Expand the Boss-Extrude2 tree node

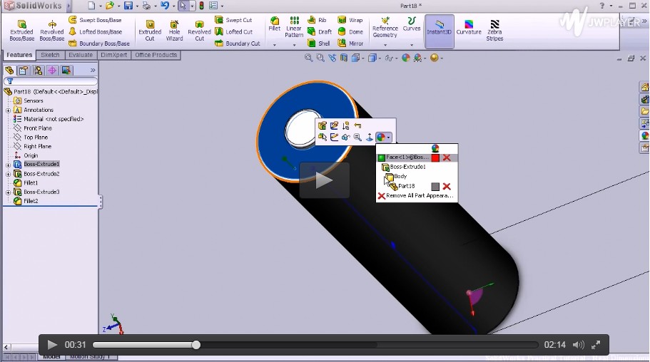click(8, 175)
